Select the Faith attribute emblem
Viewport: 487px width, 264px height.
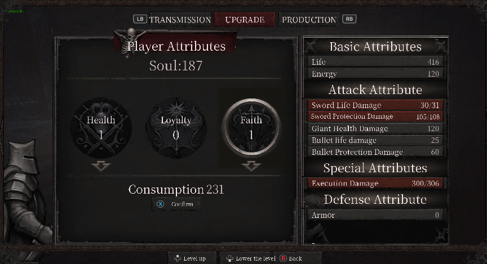(251, 127)
